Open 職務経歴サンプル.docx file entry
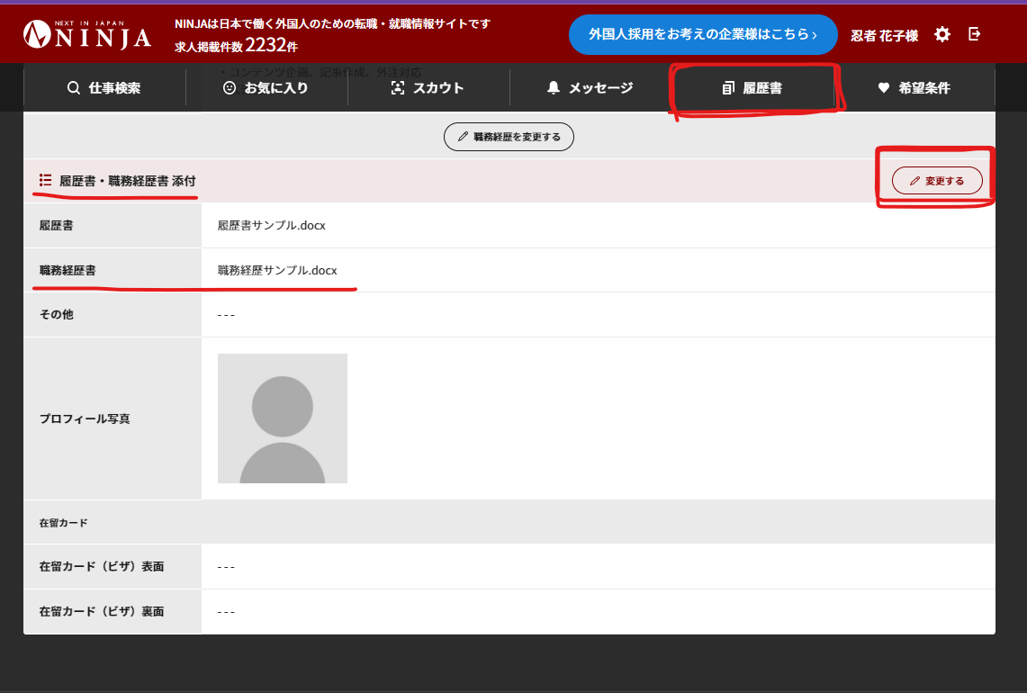 (x=275, y=270)
